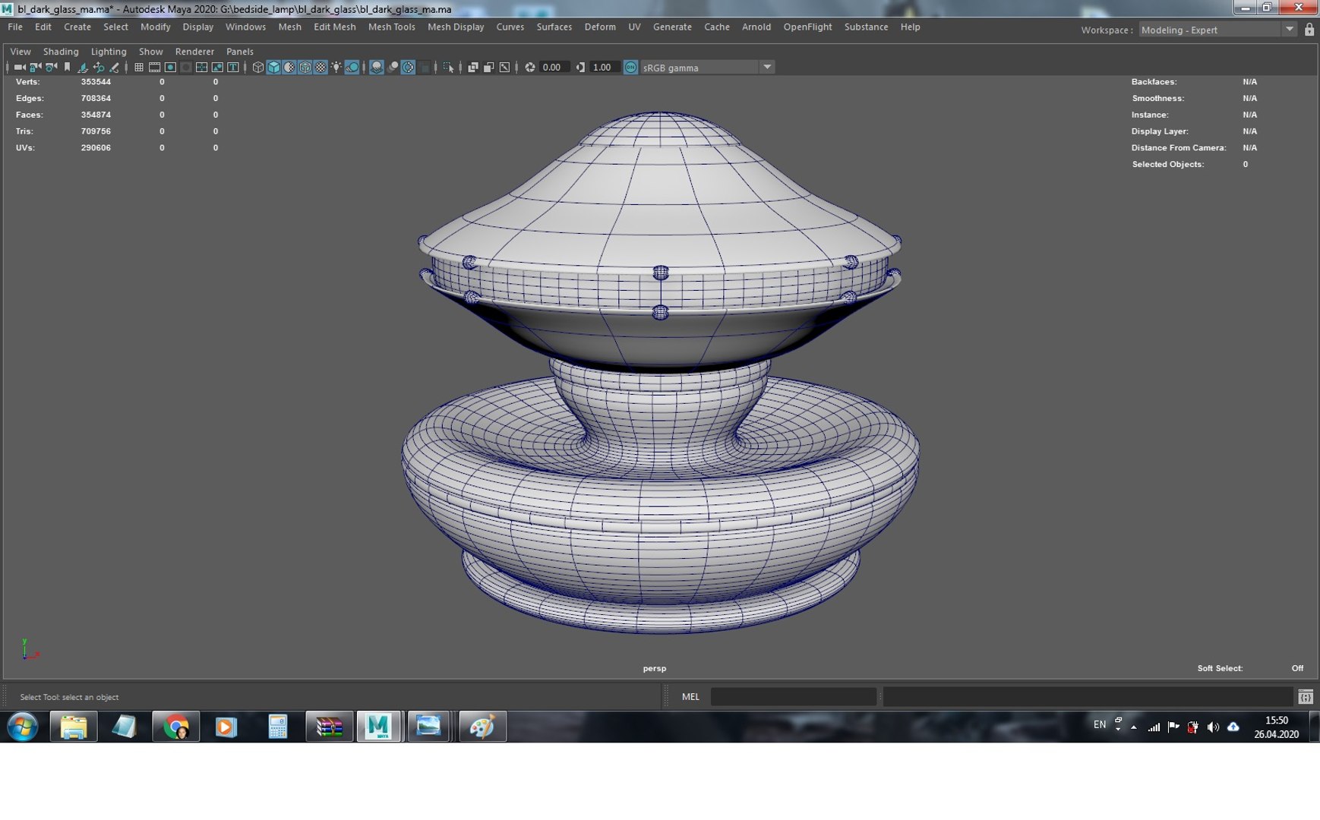Toggle the Safe Action icon
This screenshot has height=820, width=1320.
(217, 68)
